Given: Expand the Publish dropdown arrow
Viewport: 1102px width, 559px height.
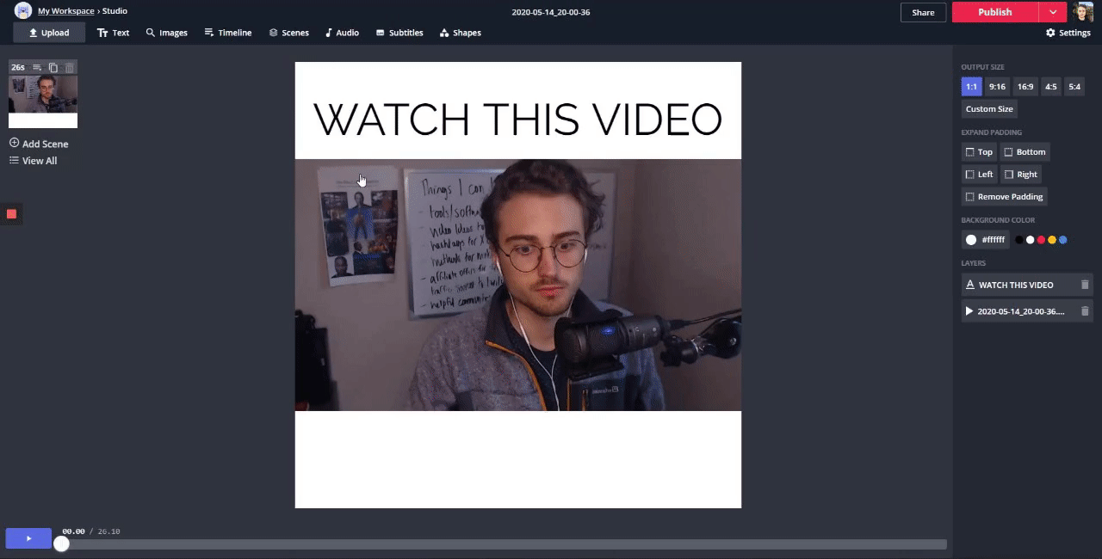Looking at the screenshot, I should [x=1053, y=12].
